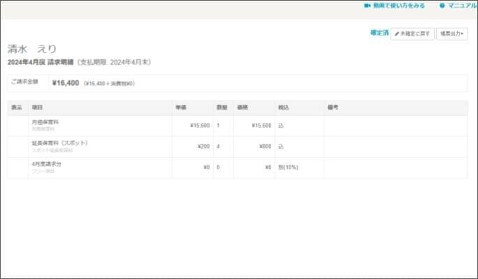
Task: Click the 単価 column header
Action: (x=180, y=107)
